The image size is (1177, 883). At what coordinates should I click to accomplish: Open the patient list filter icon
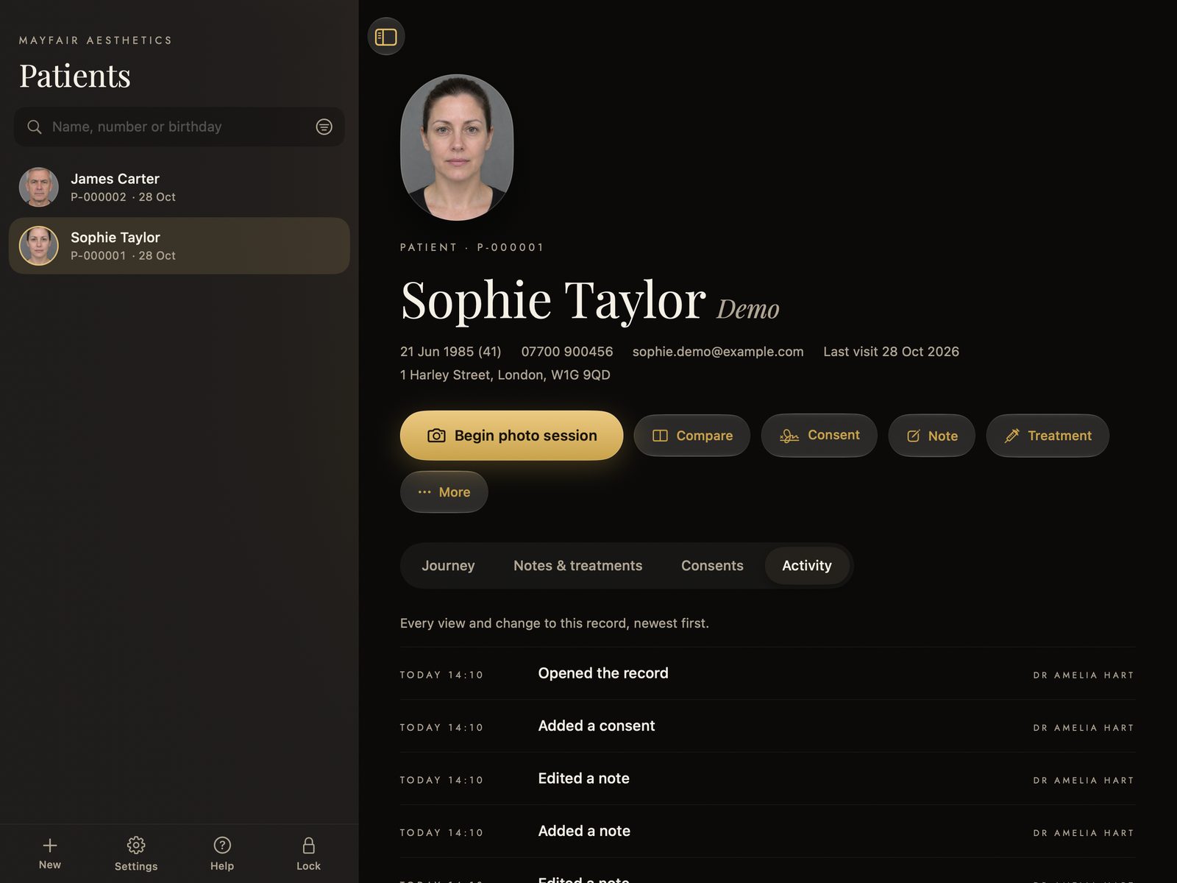click(324, 127)
